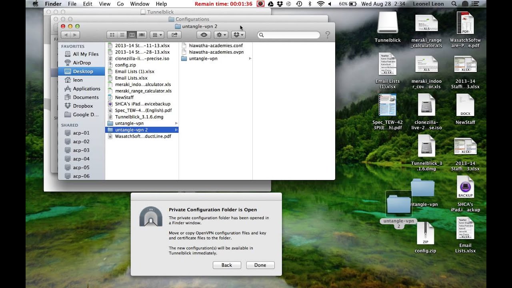Click the help question mark in Finder window
The width and height of the screenshot is (512, 288).
tap(328, 35)
